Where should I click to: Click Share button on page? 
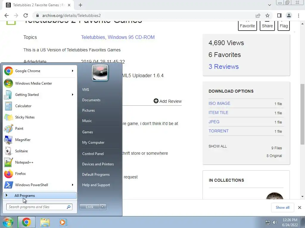(267, 26)
